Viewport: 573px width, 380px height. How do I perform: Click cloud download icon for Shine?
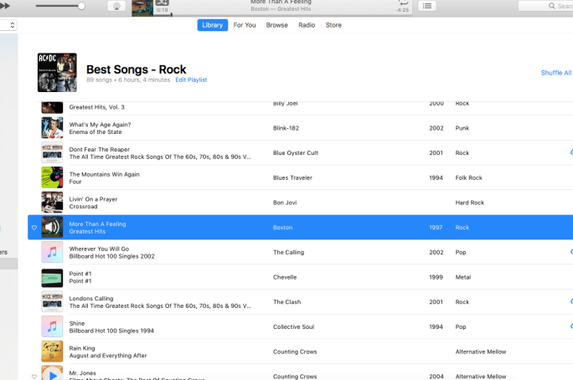pos(570,326)
